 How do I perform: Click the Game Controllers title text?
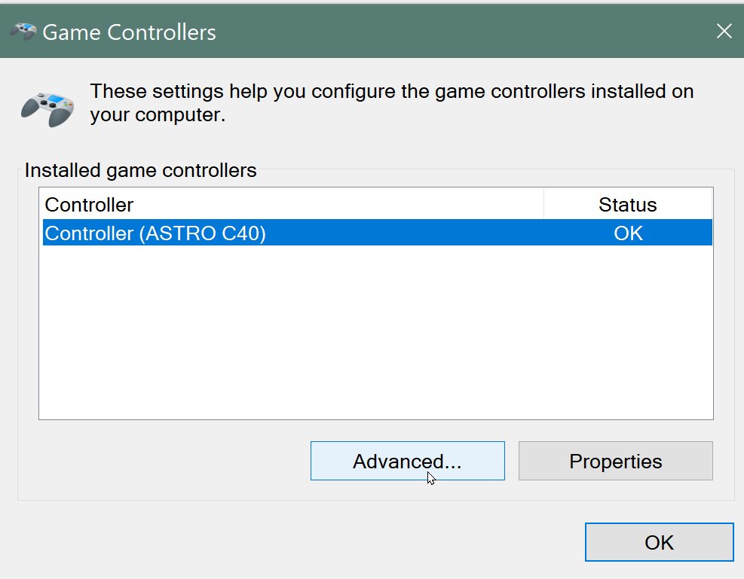coord(130,32)
